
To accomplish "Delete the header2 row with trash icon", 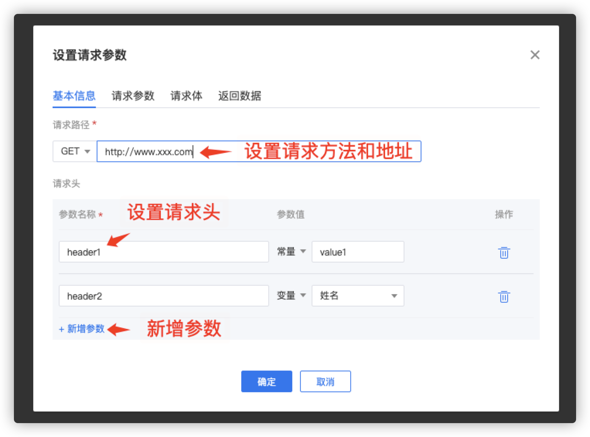I will pos(504,296).
